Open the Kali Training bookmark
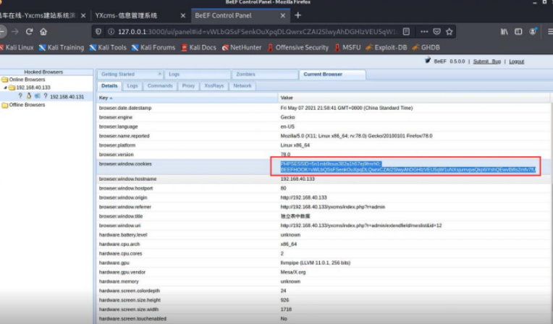This screenshot has height=324, width=553. pyautogui.click(x=62, y=48)
